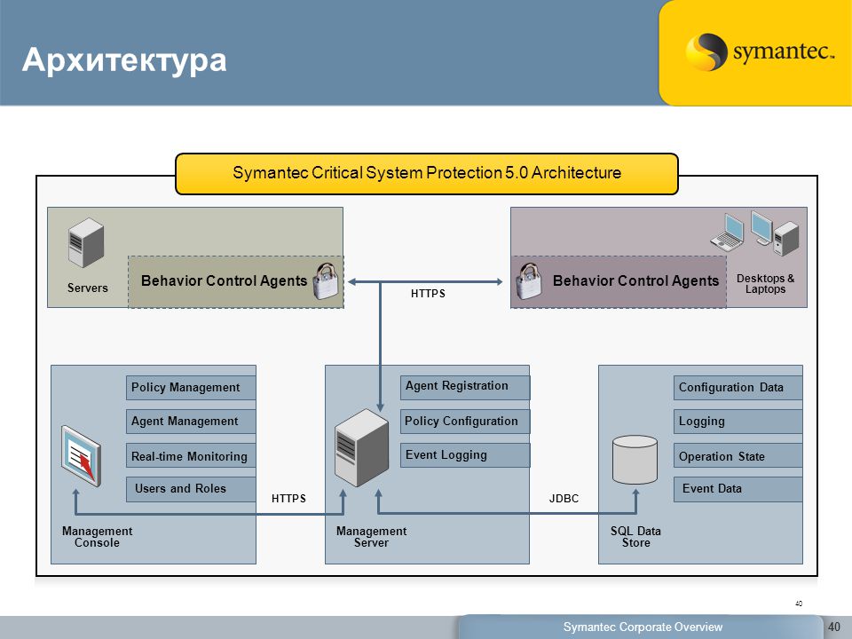Click the Servers label
The height and width of the screenshot is (639, 852).
(88, 288)
